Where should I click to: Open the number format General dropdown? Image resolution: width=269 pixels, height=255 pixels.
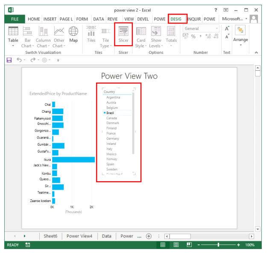(217, 29)
